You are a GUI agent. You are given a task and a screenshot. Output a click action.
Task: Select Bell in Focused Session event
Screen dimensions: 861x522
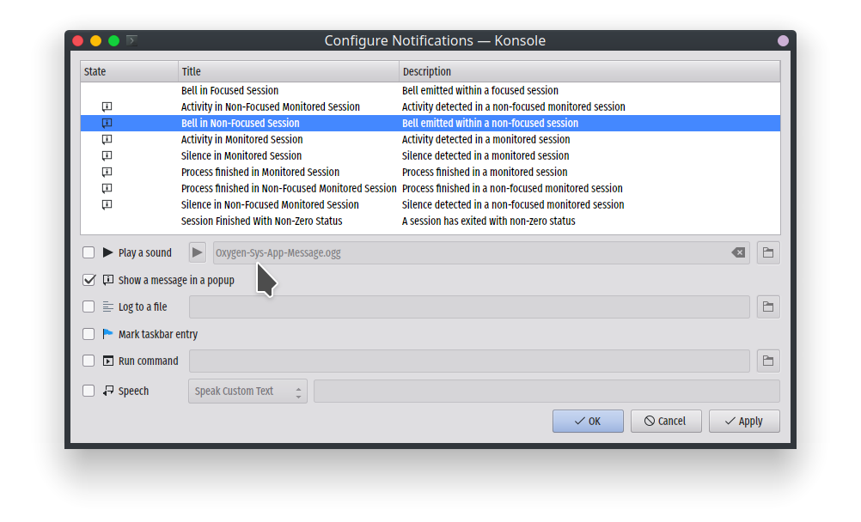[229, 90]
